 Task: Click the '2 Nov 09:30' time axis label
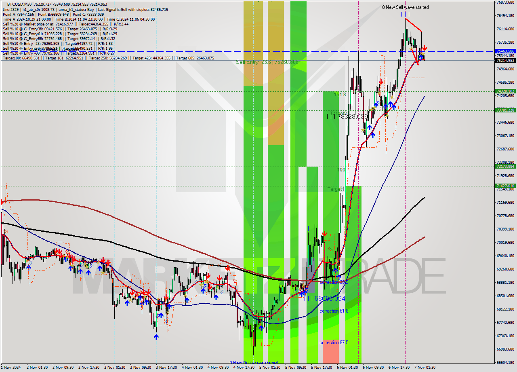pyautogui.click(x=63, y=368)
